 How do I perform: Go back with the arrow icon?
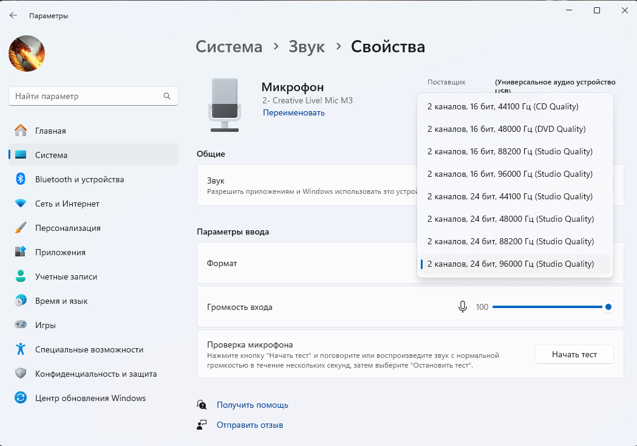[13, 15]
